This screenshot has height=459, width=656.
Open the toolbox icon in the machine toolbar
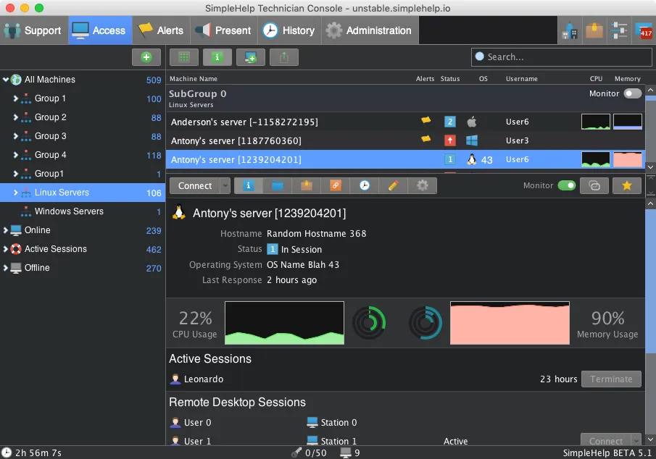[x=306, y=185]
